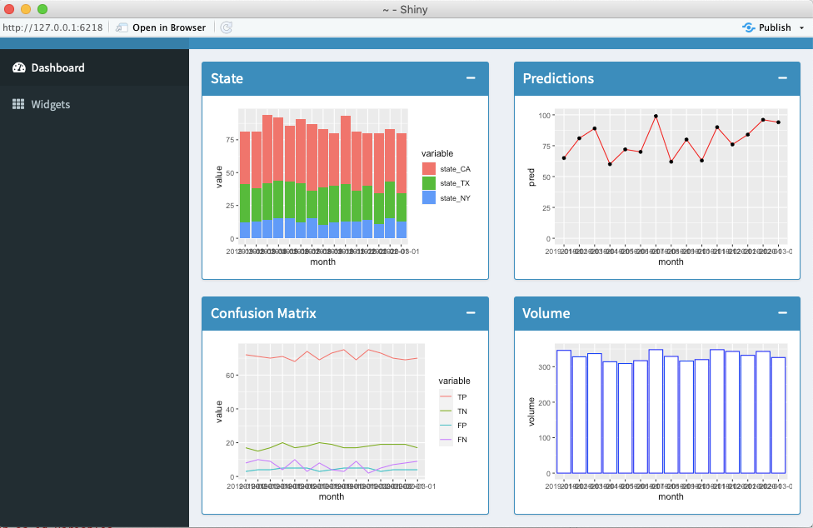
Task: Reload the app using the refresh icon
Action: click(226, 27)
